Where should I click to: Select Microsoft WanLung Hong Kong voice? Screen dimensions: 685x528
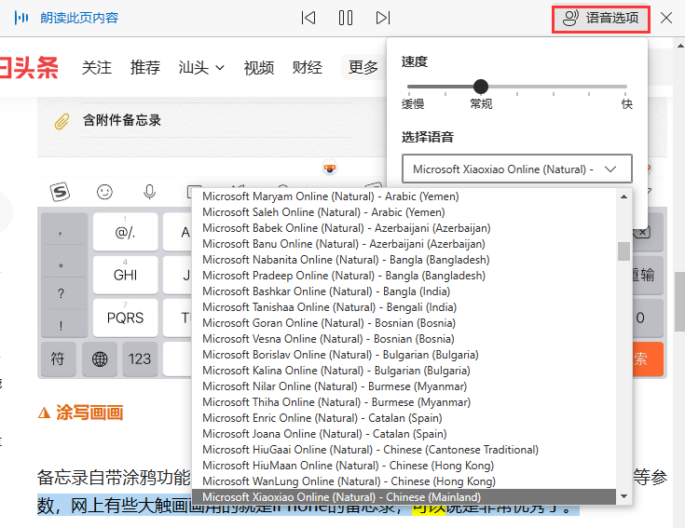404,481
